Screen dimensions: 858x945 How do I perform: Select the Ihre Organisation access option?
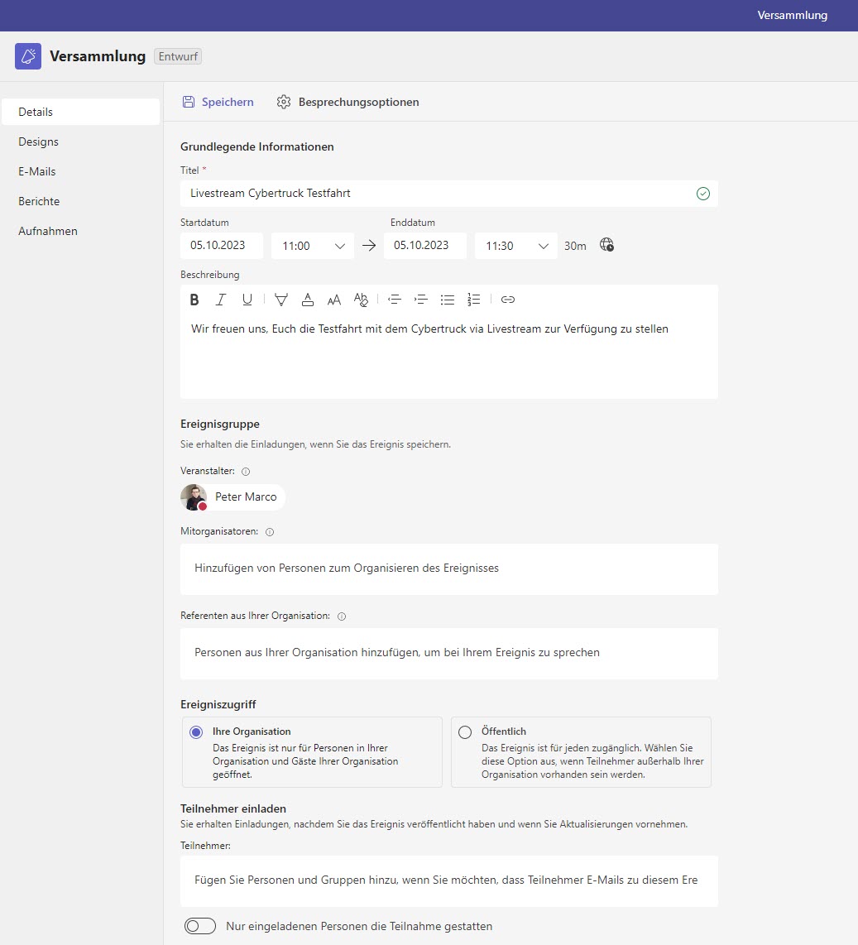[196, 732]
